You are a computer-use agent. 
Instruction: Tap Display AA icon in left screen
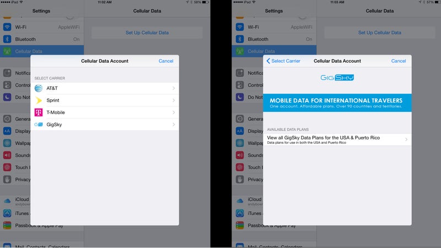coord(7,131)
